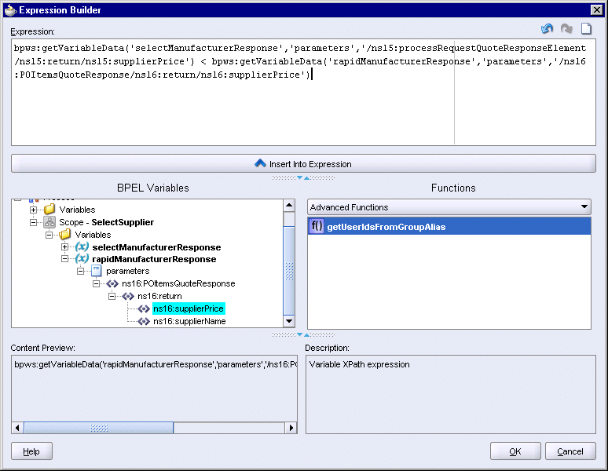Click the clear expression page icon

[x=586, y=29]
